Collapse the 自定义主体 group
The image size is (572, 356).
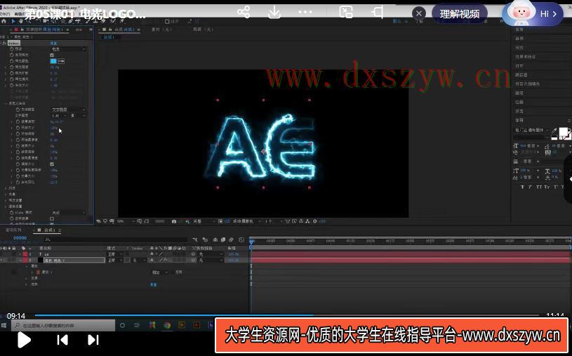tap(6, 103)
